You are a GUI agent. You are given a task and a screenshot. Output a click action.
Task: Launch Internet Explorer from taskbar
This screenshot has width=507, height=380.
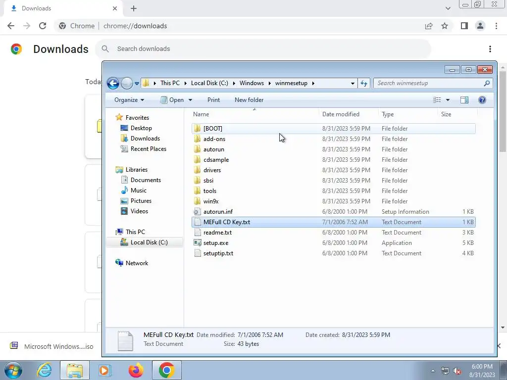coord(44,370)
